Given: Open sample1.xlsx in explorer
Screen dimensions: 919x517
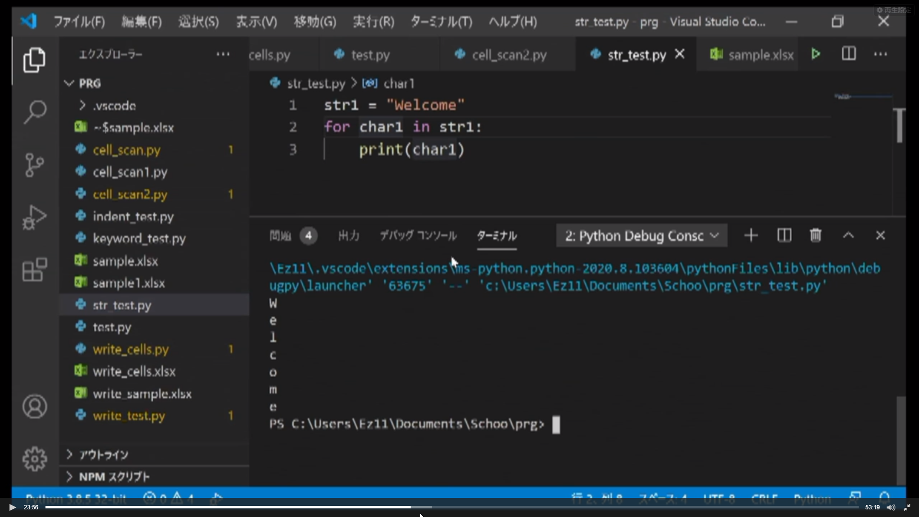Looking at the screenshot, I should click(x=154, y=283).
